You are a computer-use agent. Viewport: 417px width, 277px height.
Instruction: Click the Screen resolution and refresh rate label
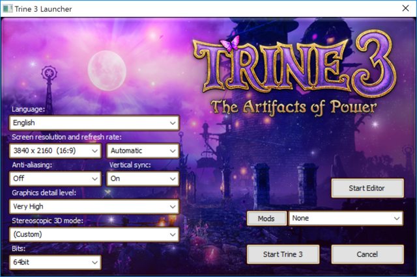66,137
